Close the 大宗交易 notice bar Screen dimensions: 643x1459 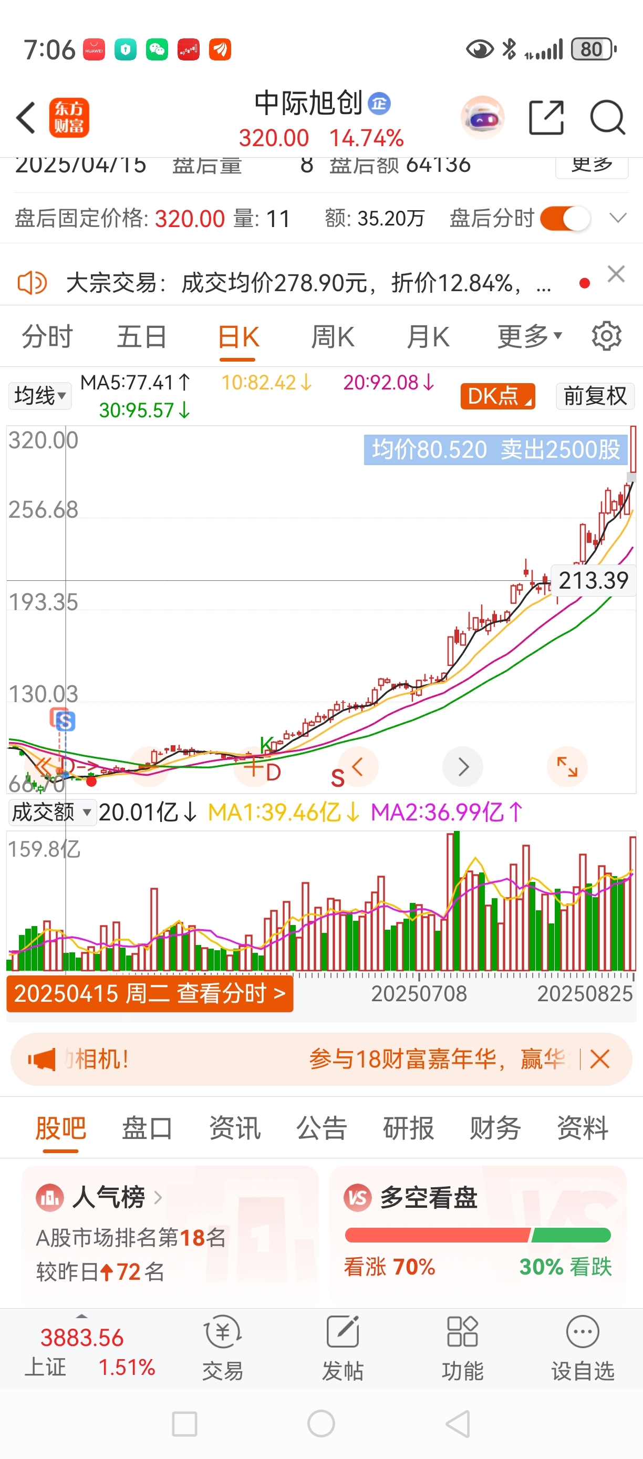coord(616,274)
